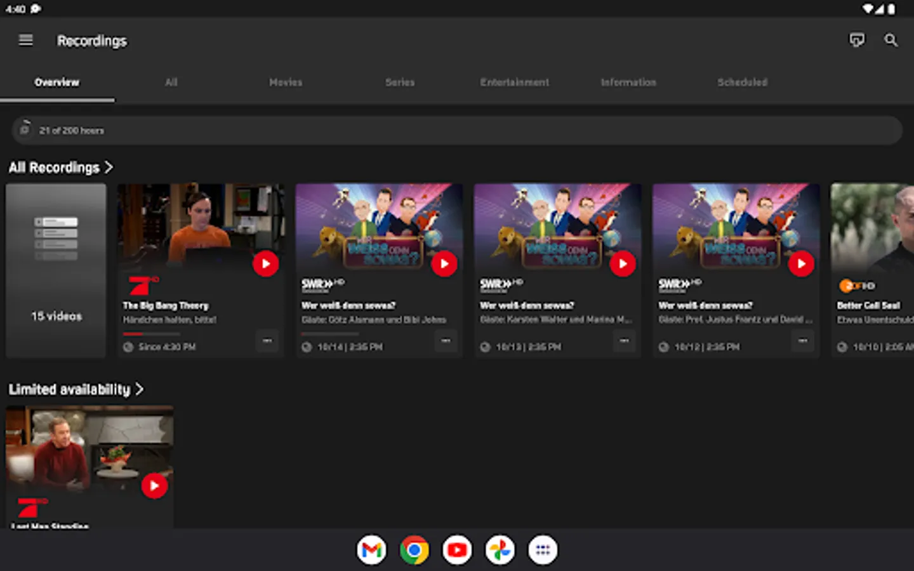Select the Information tab
The width and height of the screenshot is (914, 571).
coord(628,82)
